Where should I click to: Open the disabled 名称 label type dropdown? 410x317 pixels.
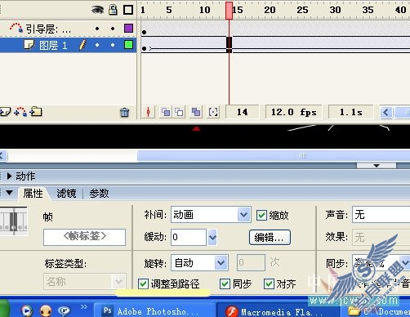[x=85, y=281]
